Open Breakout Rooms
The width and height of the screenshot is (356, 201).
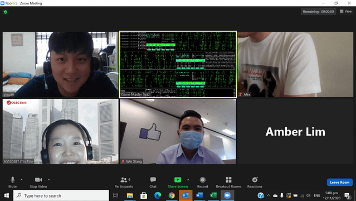click(228, 183)
